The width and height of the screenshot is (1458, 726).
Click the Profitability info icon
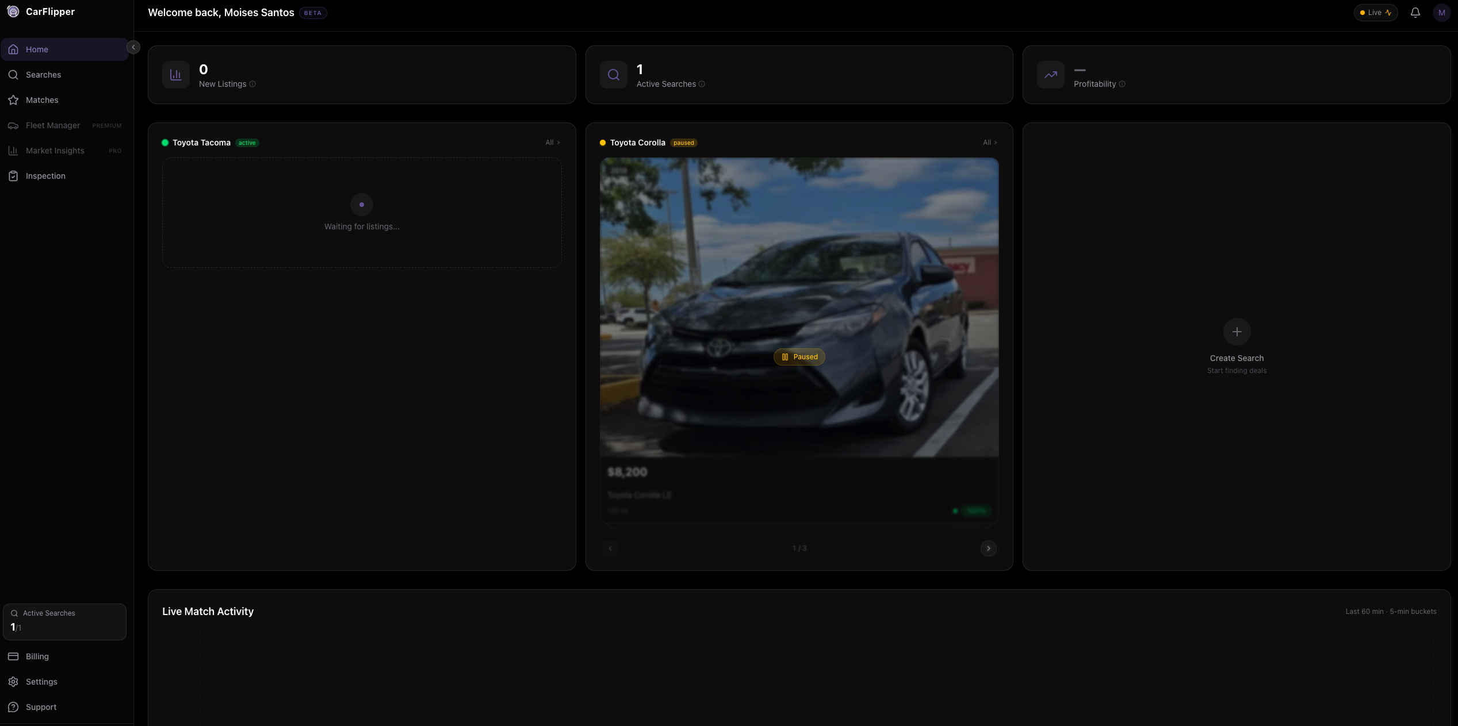[1122, 84]
